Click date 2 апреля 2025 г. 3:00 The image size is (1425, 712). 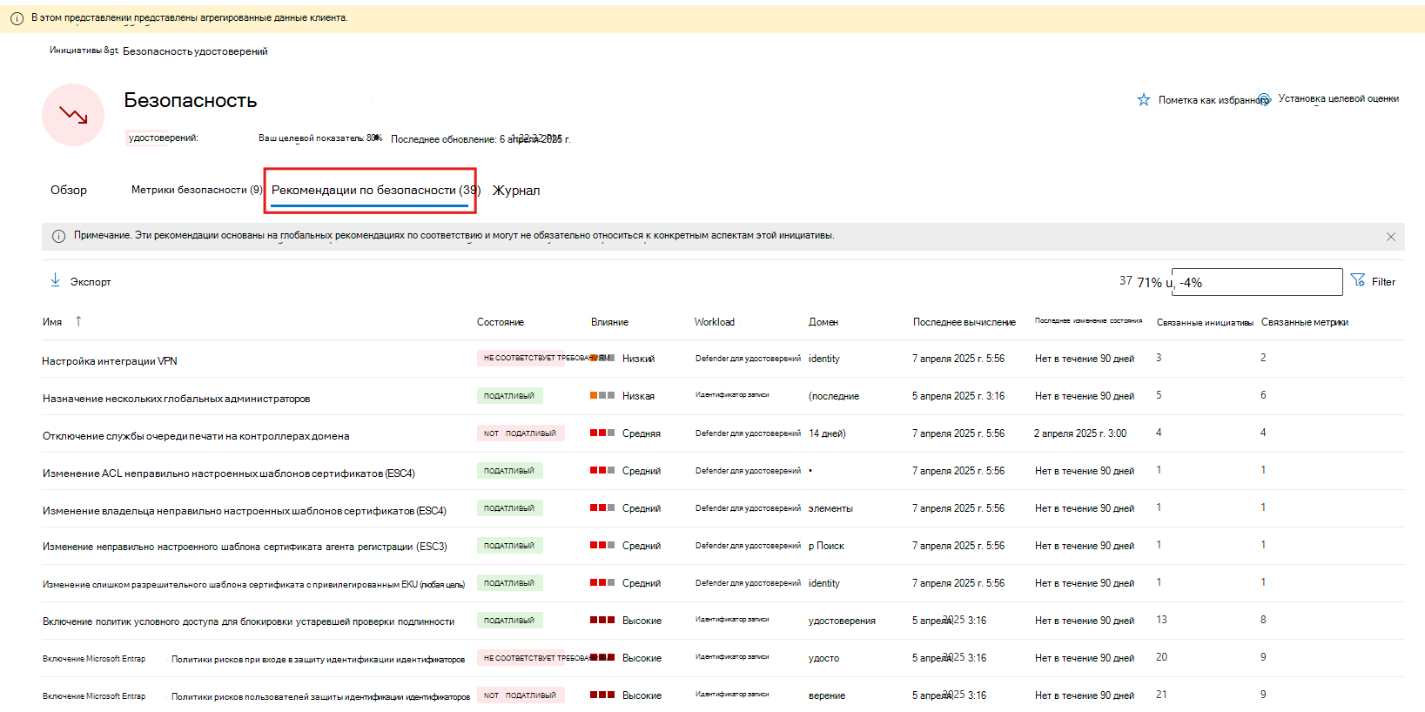click(x=1080, y=433)
